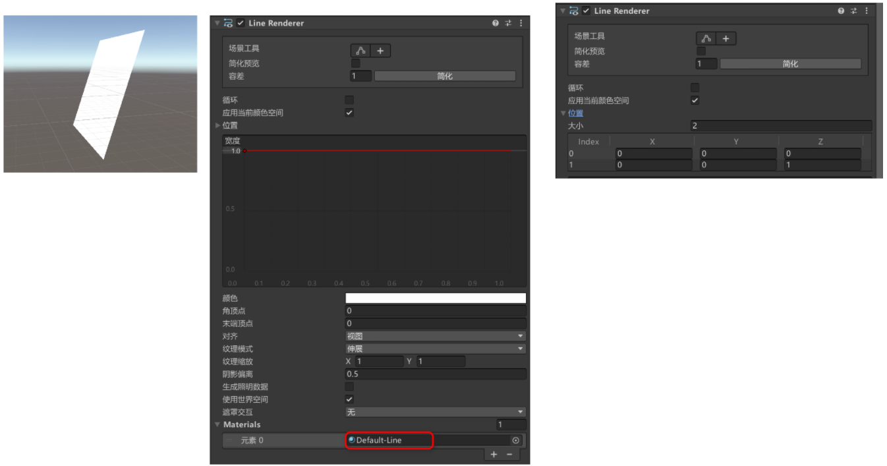
Task: Click plus scene tool in right panel
Action: pyautogui.click(x=726, y=39)
